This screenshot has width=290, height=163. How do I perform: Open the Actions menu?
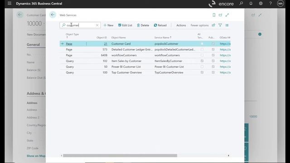coord(181,25)
